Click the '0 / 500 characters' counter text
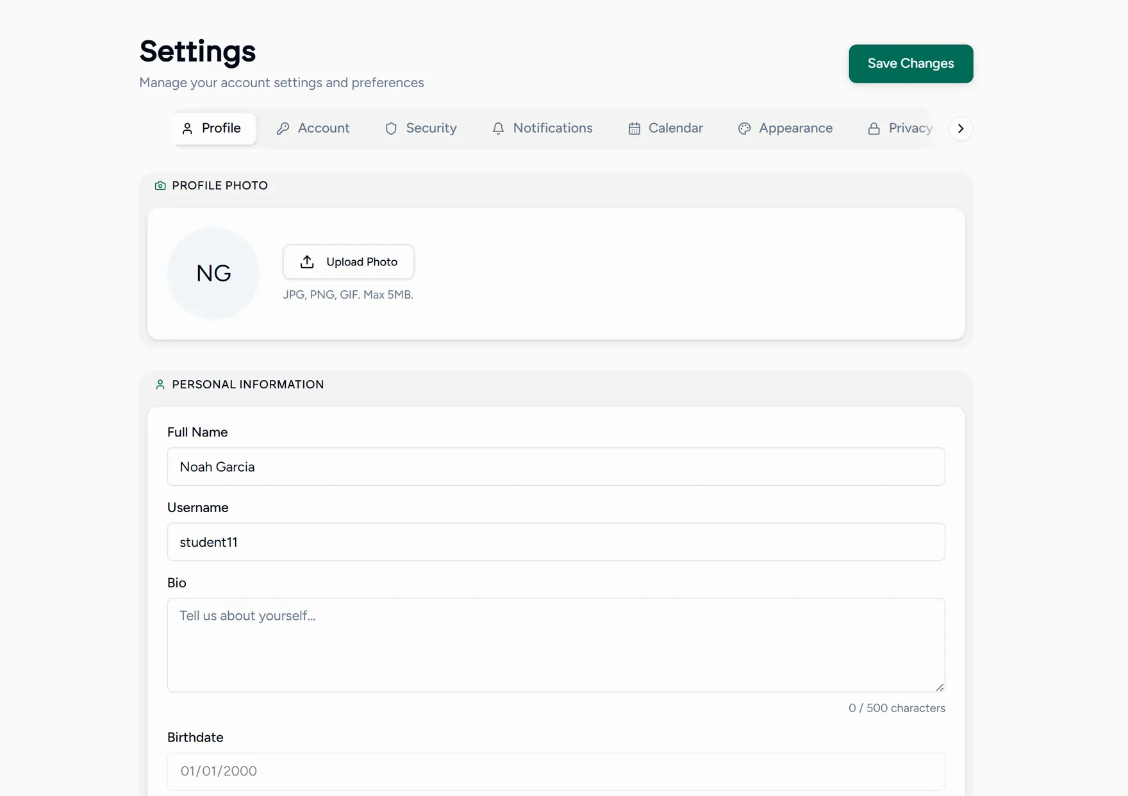 pos(897,708)
